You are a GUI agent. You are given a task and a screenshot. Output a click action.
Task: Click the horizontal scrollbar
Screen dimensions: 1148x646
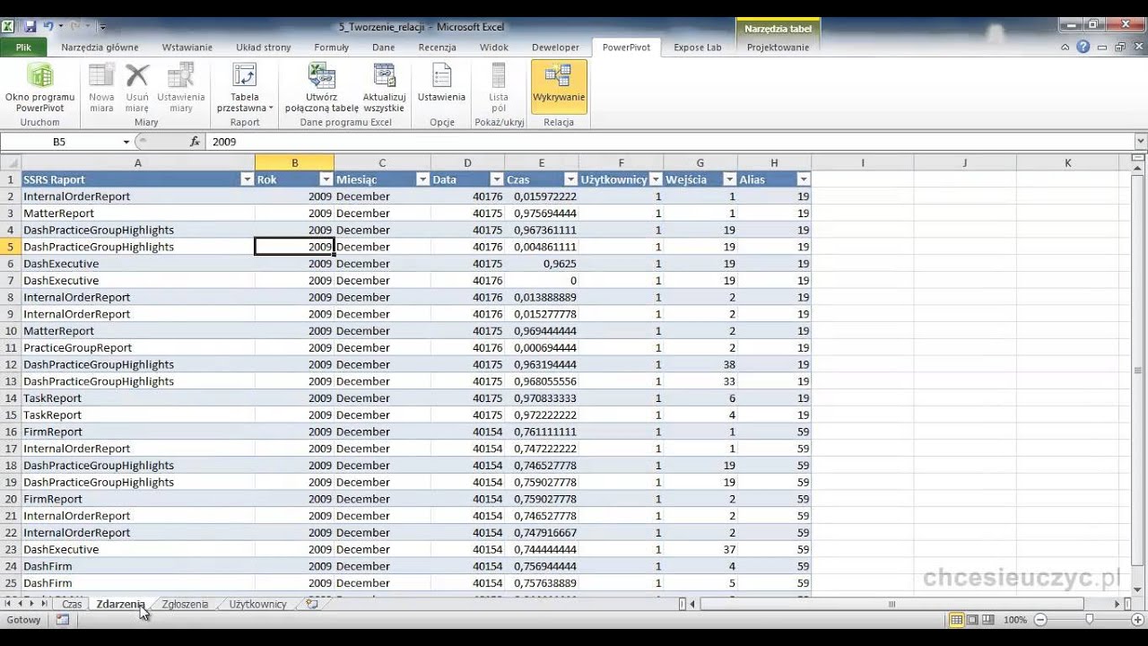pos(891,604)
